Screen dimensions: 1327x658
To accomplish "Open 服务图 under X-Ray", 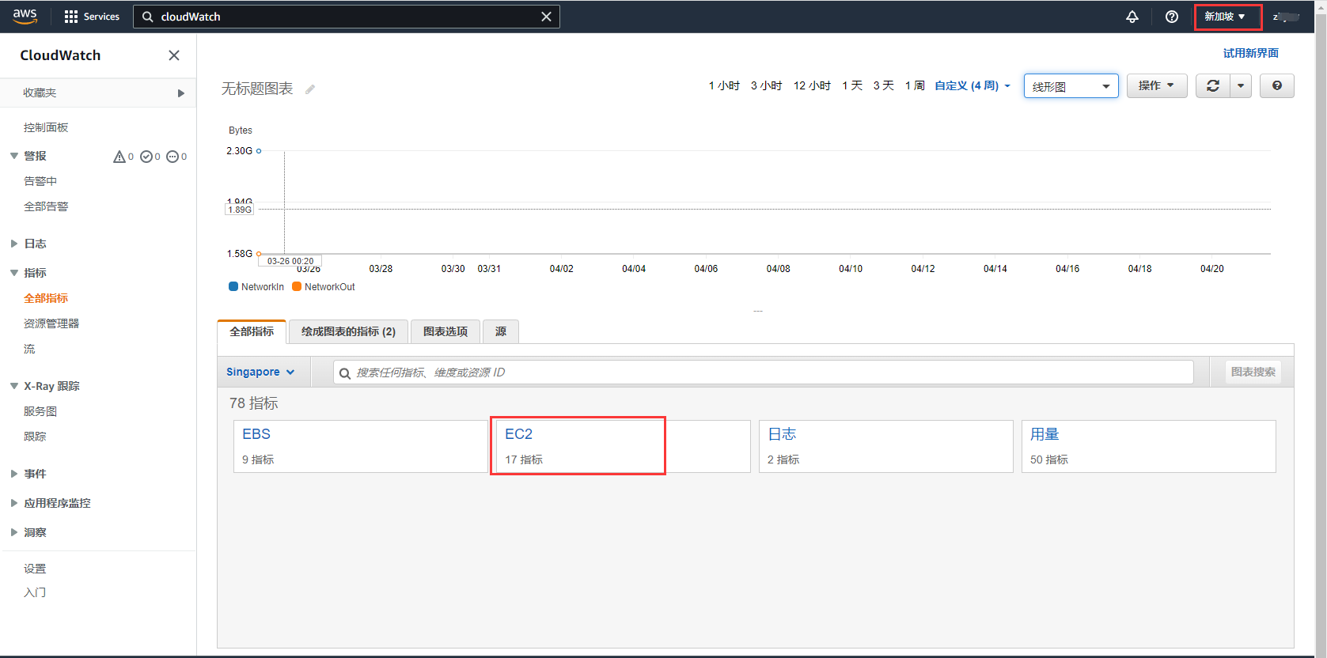I will coord(40,411).
